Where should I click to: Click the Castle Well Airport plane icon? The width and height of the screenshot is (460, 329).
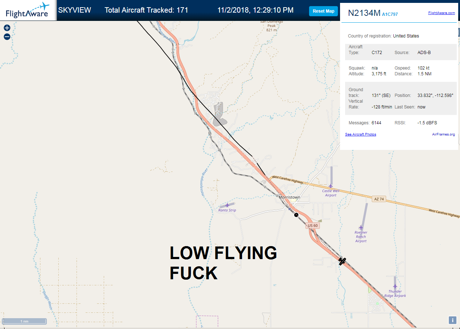click(x=331, y=186)
